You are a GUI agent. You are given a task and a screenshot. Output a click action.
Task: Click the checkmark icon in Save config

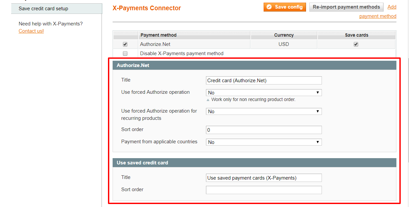click(x=269, y=7)
